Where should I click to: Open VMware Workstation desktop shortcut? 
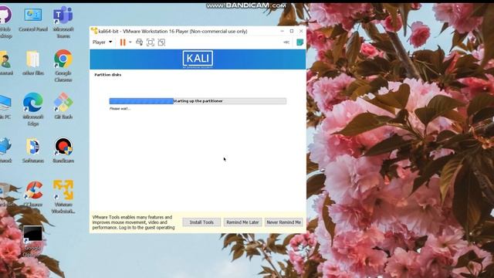pos(63,196)
